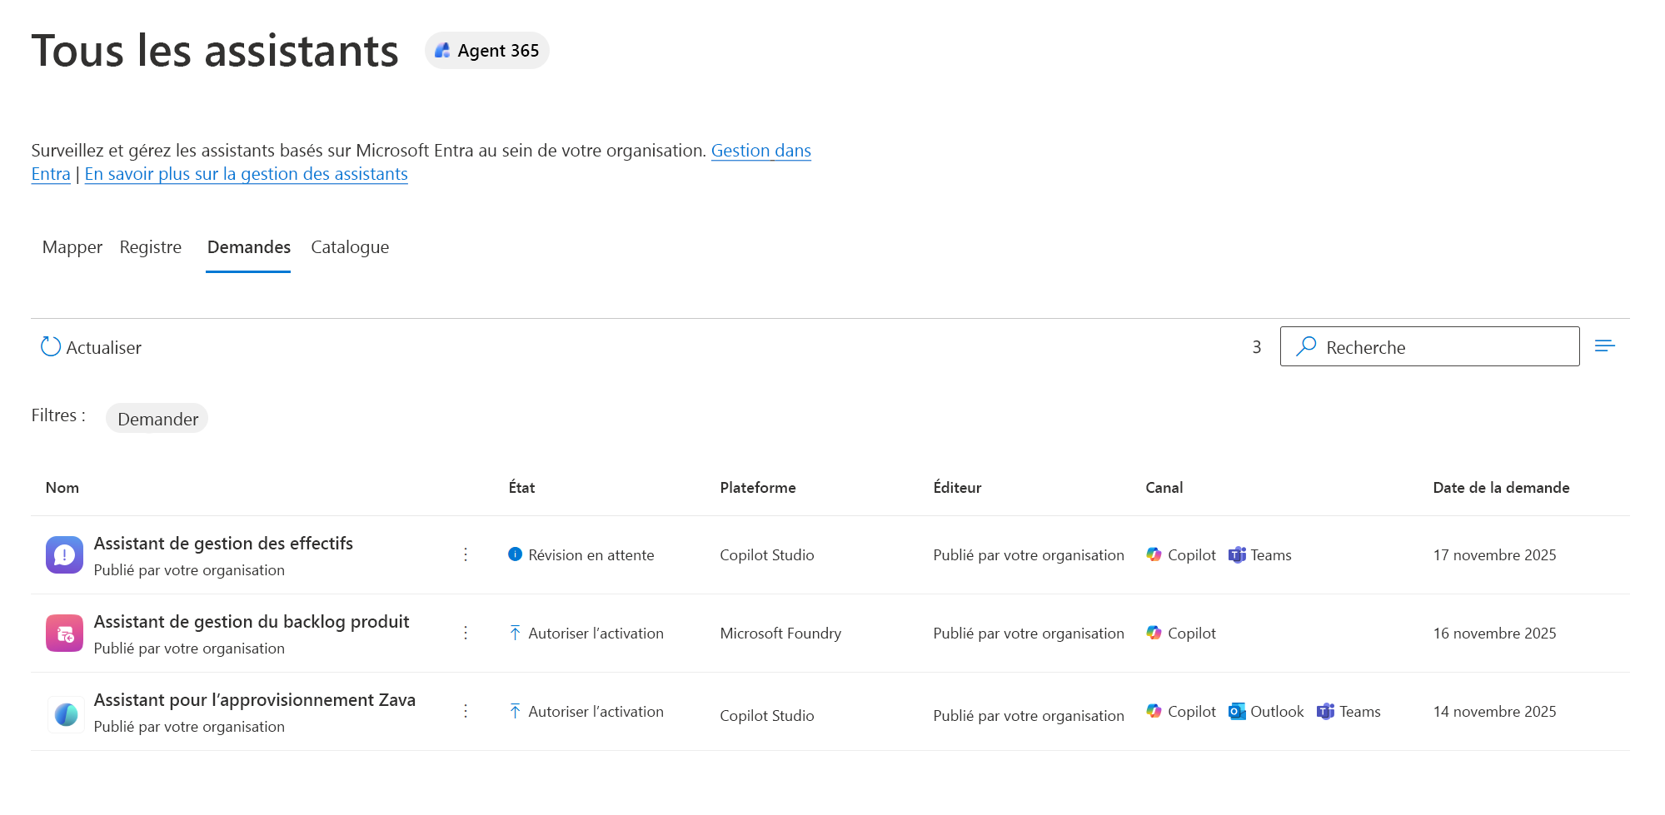Open more options for Assistant de gestion du backlog produit
This screenshot has height=815, width=1665.
coord(466,633)
